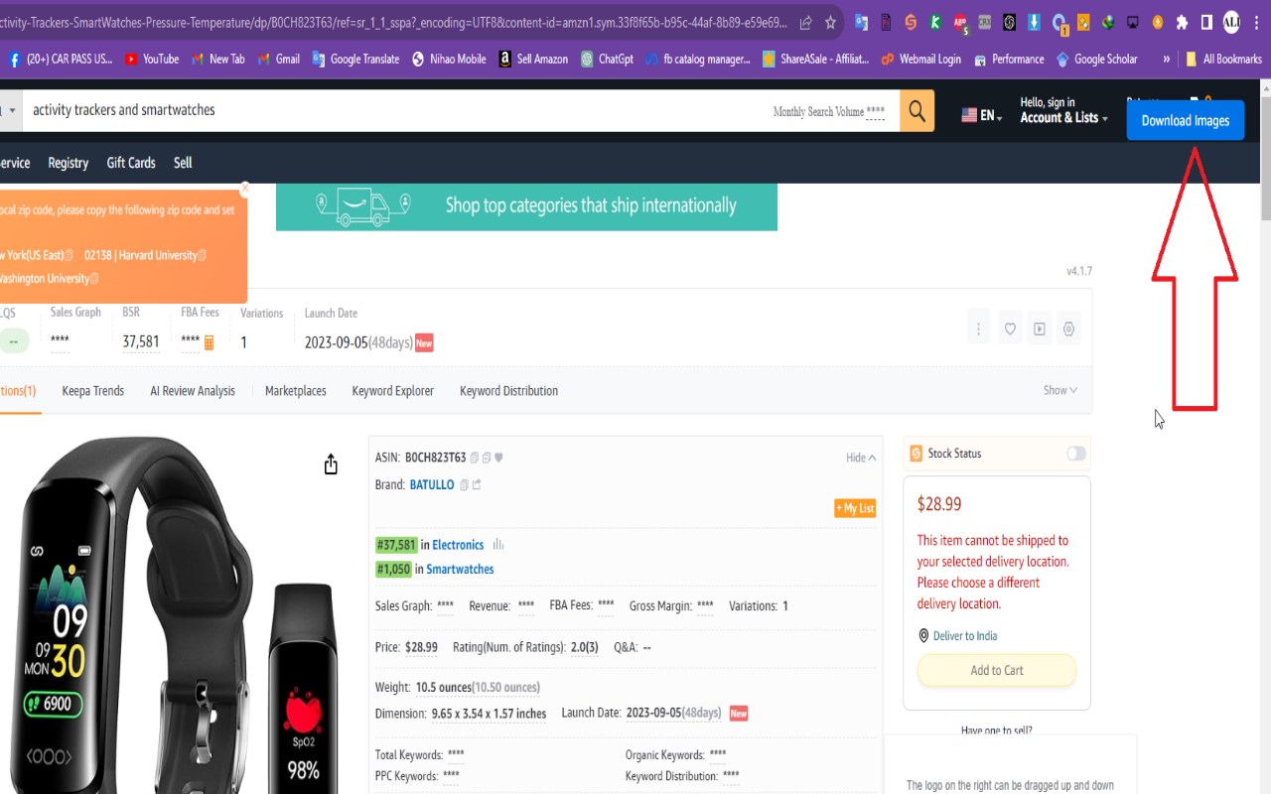This screenshot has width=1271, height=794.
Task: Click the BSR value 37,581
Action: (x=141, y=342)
